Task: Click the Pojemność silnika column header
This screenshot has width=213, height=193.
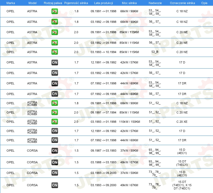Action: [76, 3]
